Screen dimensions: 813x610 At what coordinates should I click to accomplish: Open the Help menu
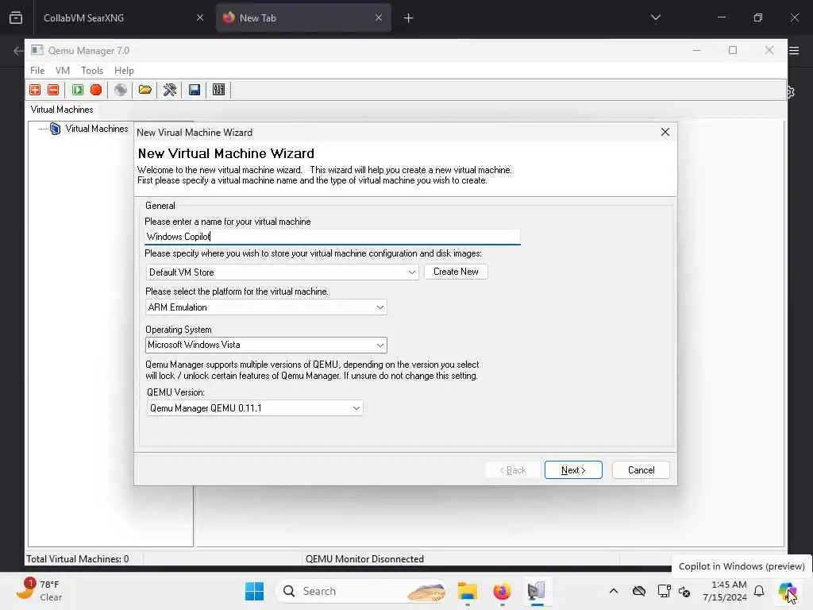click(124, 71)
